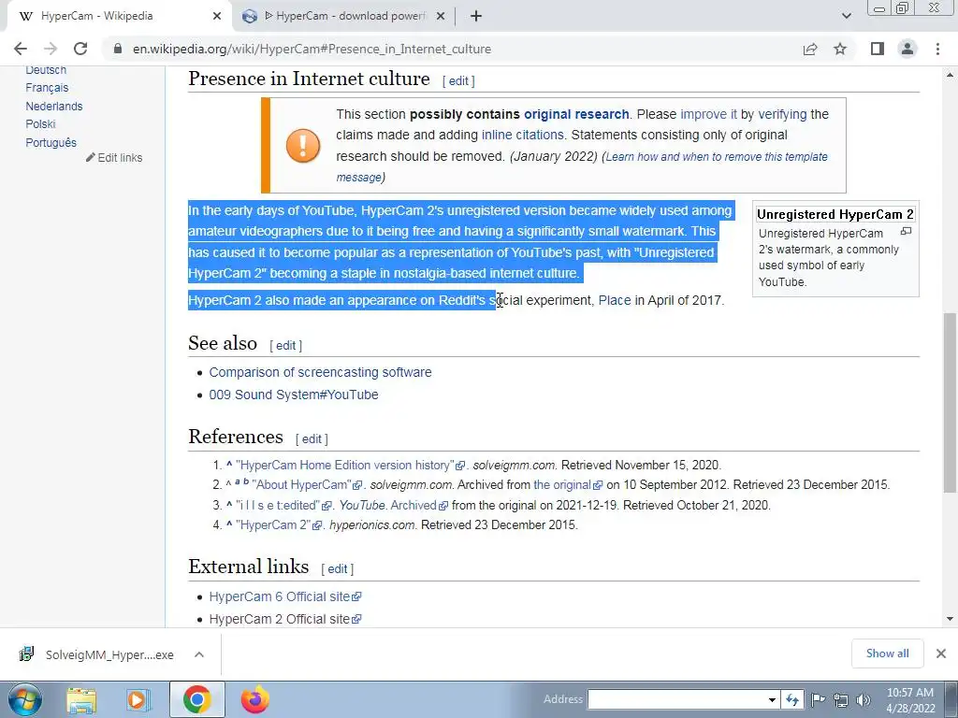Reload the Wikipedia page
The image size is (958, 718).
(x=80, y=49)
